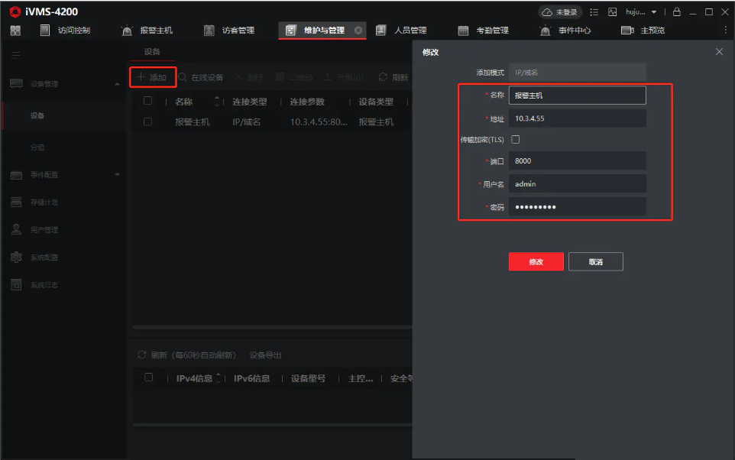Collapse the 设备管理 group chevron
The image size is (735, 460).
[x=117, y=83]
